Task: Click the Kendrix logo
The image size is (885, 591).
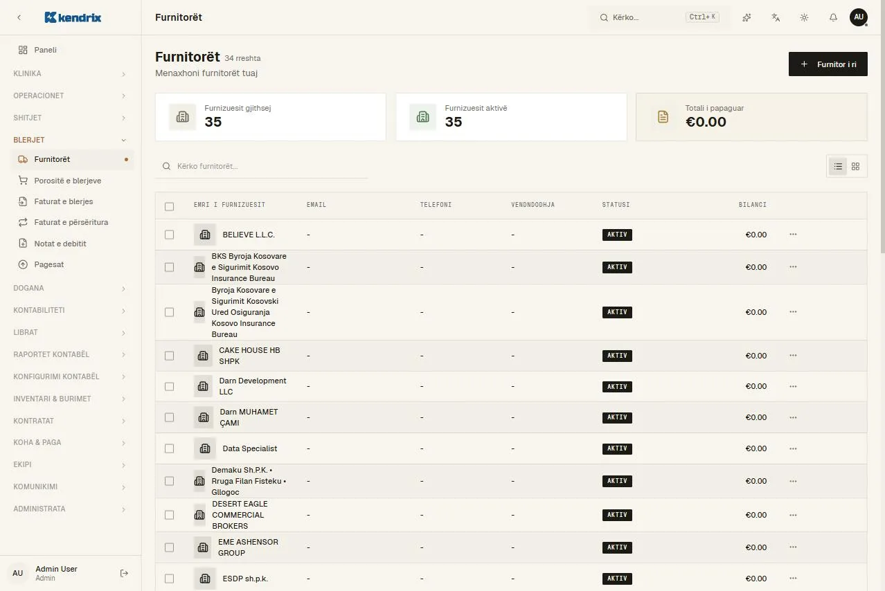Action: (73, 17)
